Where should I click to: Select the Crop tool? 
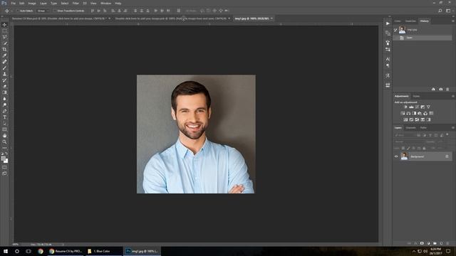point(4,49)
